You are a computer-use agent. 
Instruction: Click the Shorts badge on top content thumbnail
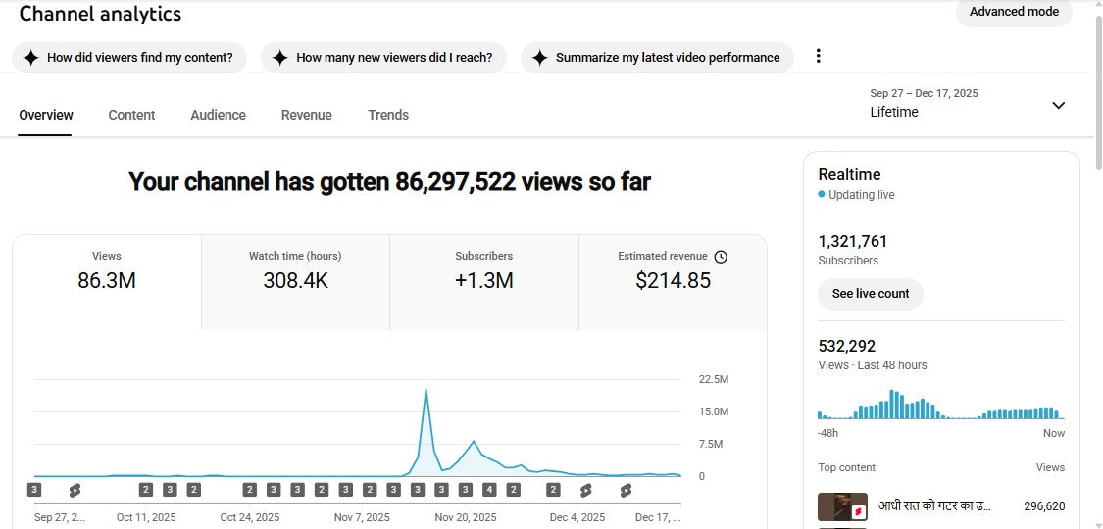pos(858,511)
